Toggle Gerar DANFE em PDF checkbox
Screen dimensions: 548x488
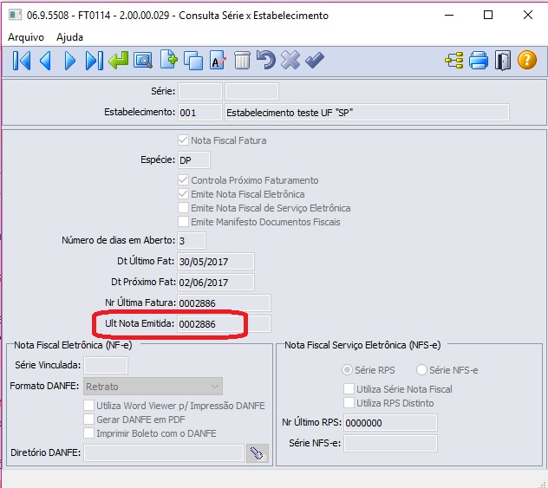coord(88,420)
